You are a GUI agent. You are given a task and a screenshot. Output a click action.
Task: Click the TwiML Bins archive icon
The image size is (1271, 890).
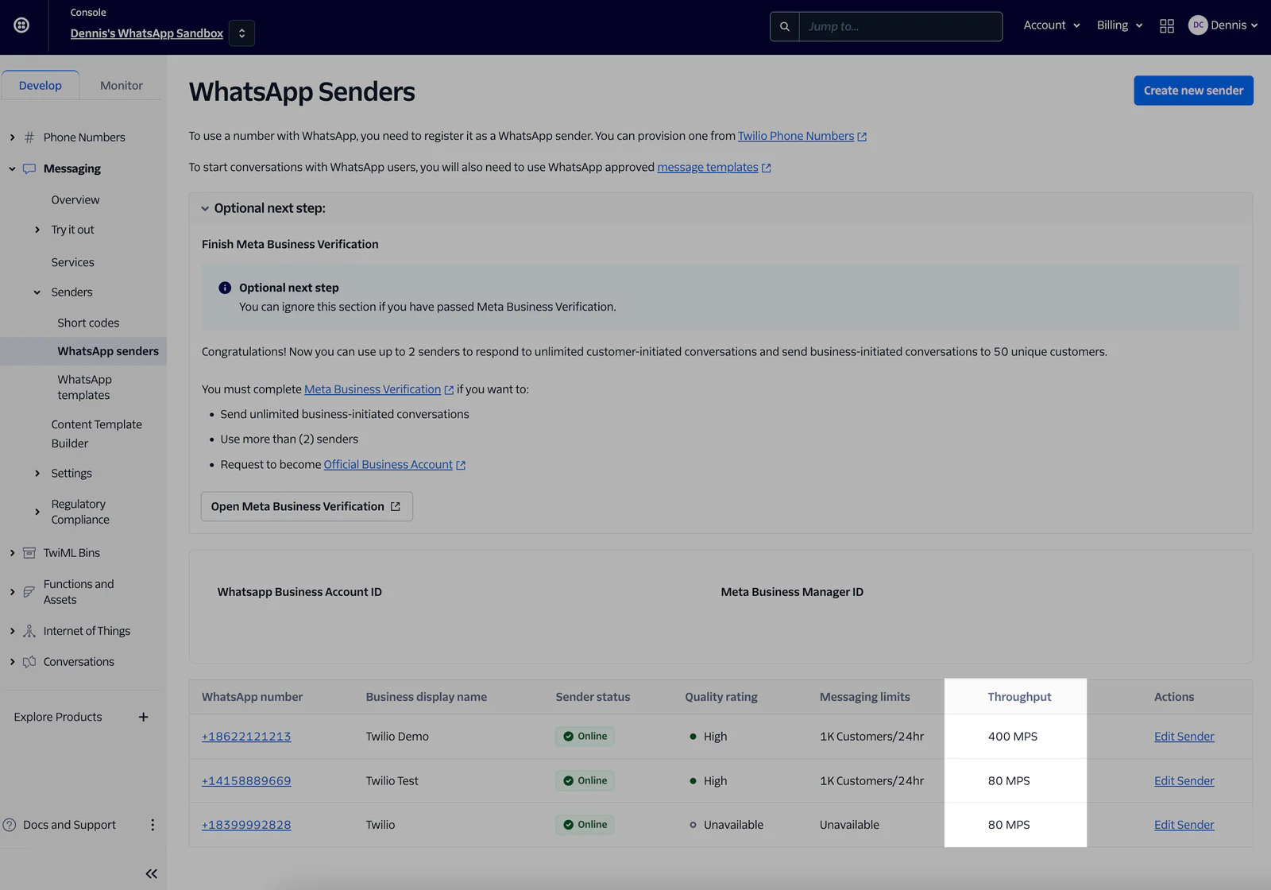[29, 553]
